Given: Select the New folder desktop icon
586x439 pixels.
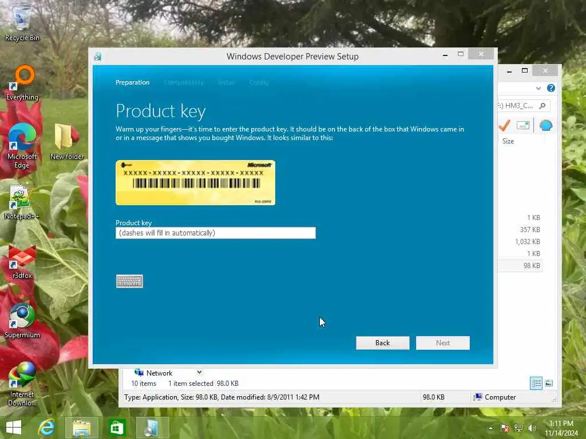Looking at the screenshot, I should pos(66,142).
